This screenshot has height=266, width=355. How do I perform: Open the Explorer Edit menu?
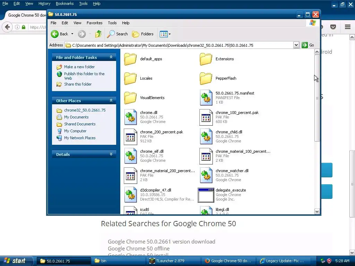[x=65, y=23]
